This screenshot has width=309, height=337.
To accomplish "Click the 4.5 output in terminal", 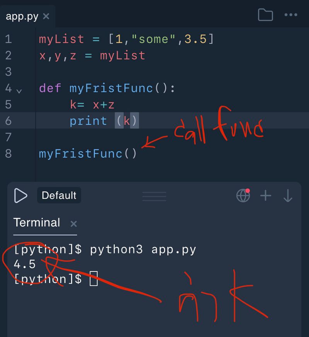I will click(x=25, y=264).
